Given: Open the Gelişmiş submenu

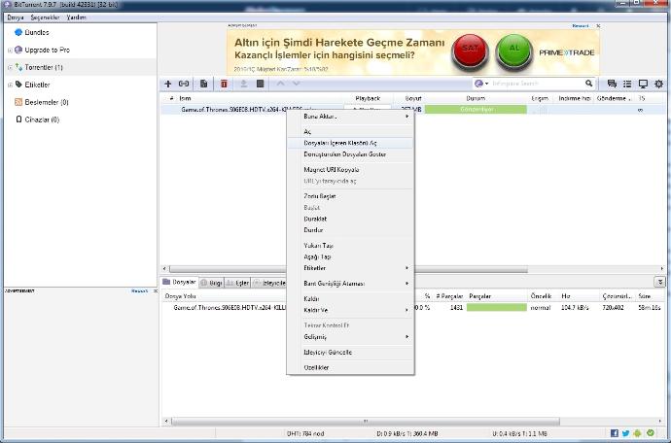Looking at the screenshot, I should pos(350,337).
